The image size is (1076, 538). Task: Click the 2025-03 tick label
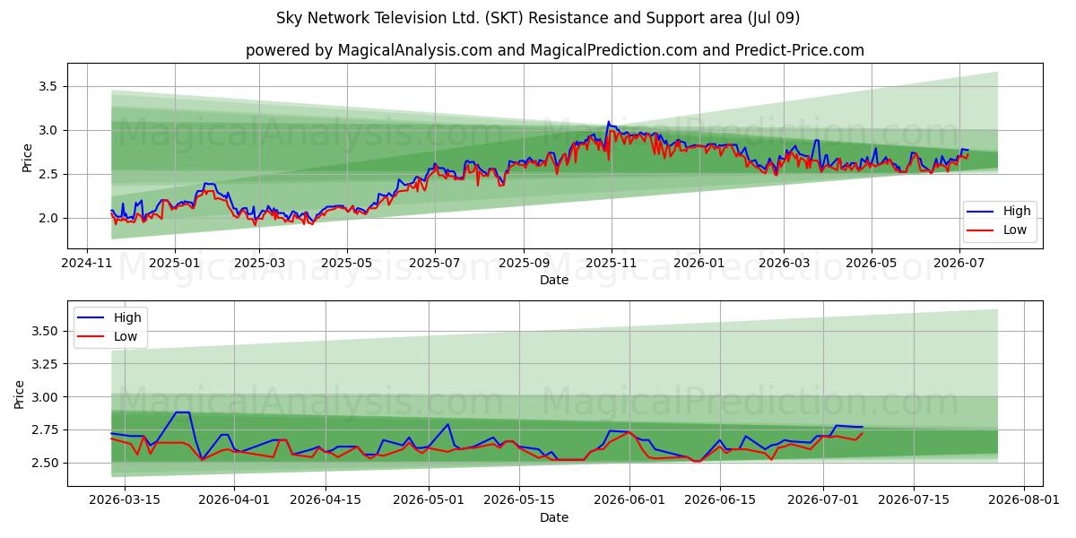[259, 263]
